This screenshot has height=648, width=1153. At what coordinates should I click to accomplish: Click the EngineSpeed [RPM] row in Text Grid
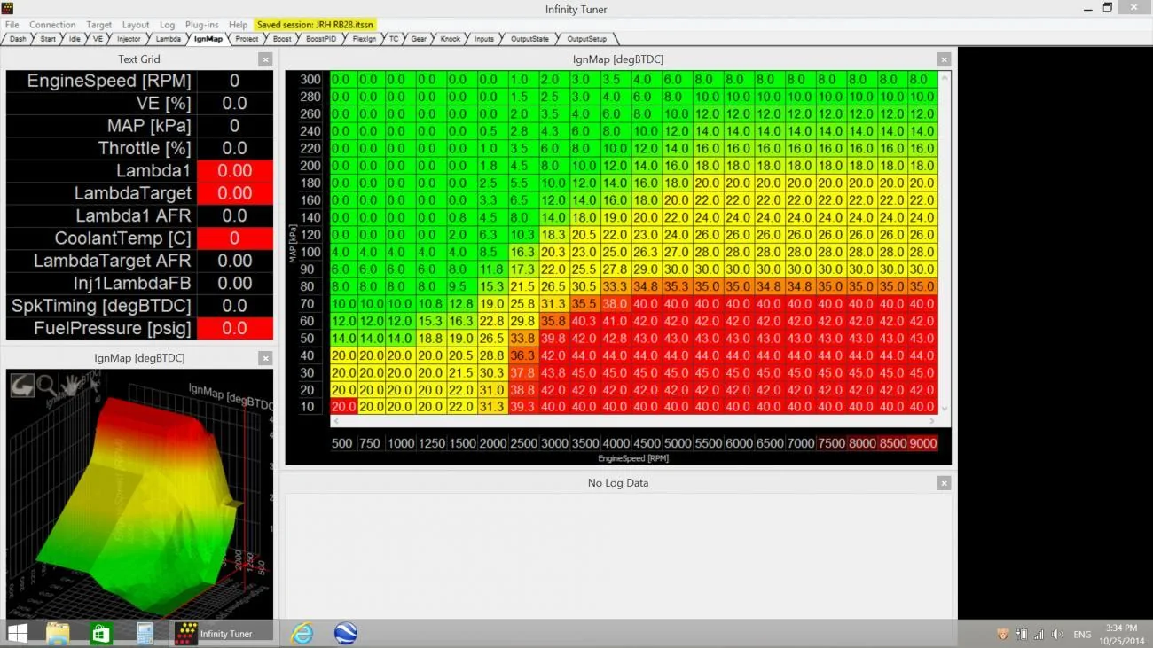(139, 81)
